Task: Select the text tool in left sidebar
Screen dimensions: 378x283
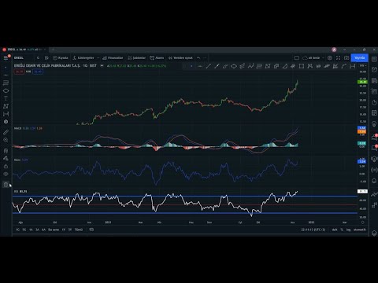Action: tap(6, 98)
